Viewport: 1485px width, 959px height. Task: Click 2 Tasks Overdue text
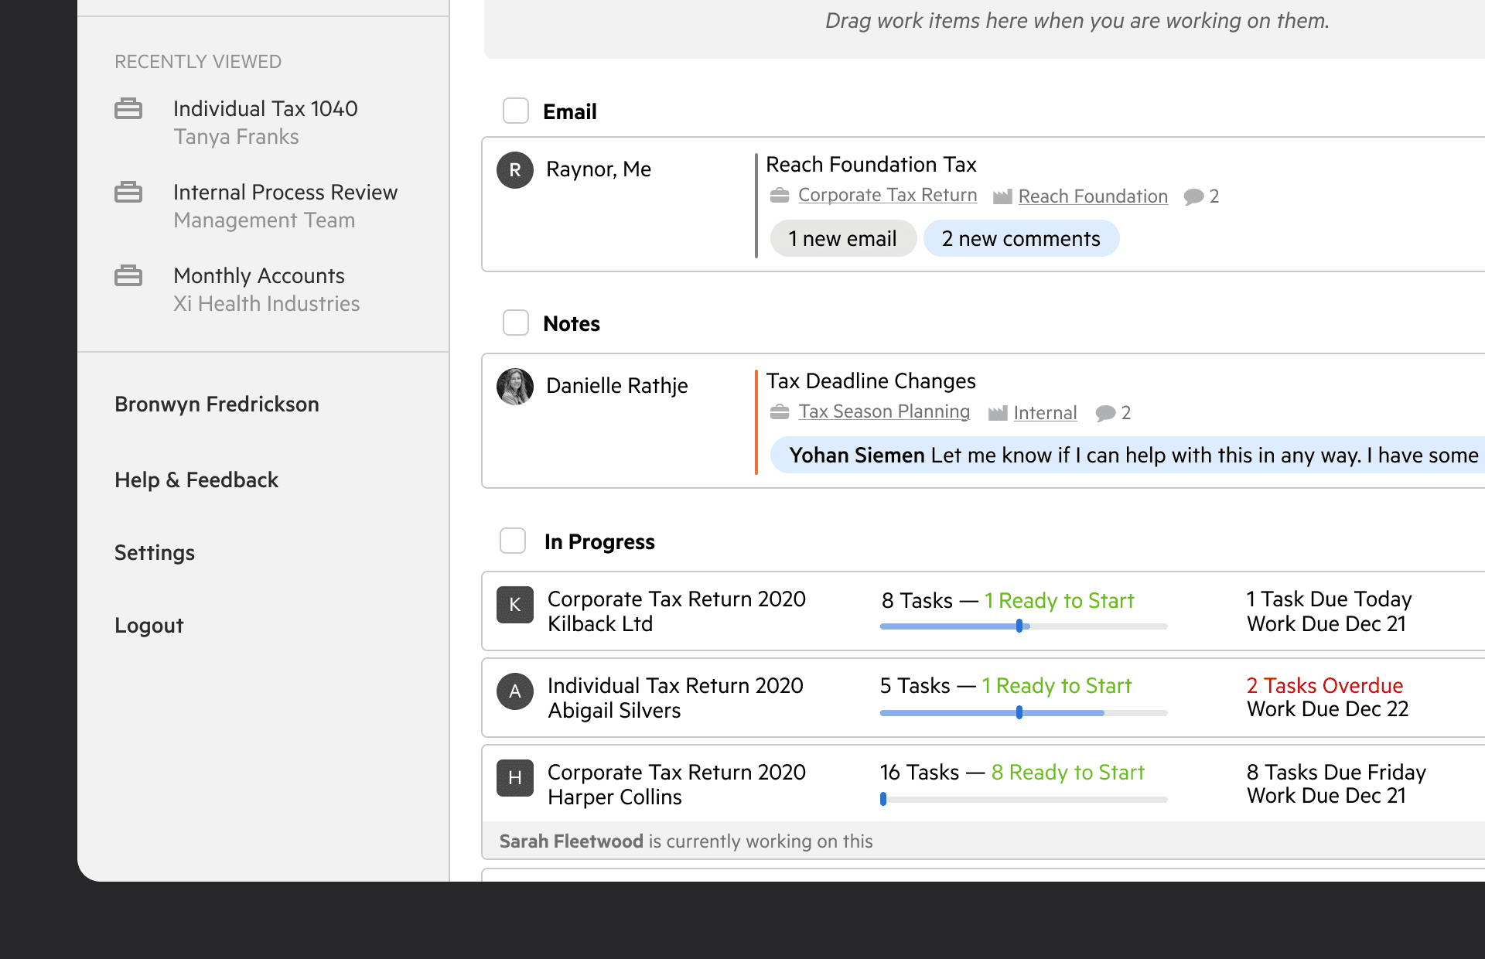point(1324,685)
